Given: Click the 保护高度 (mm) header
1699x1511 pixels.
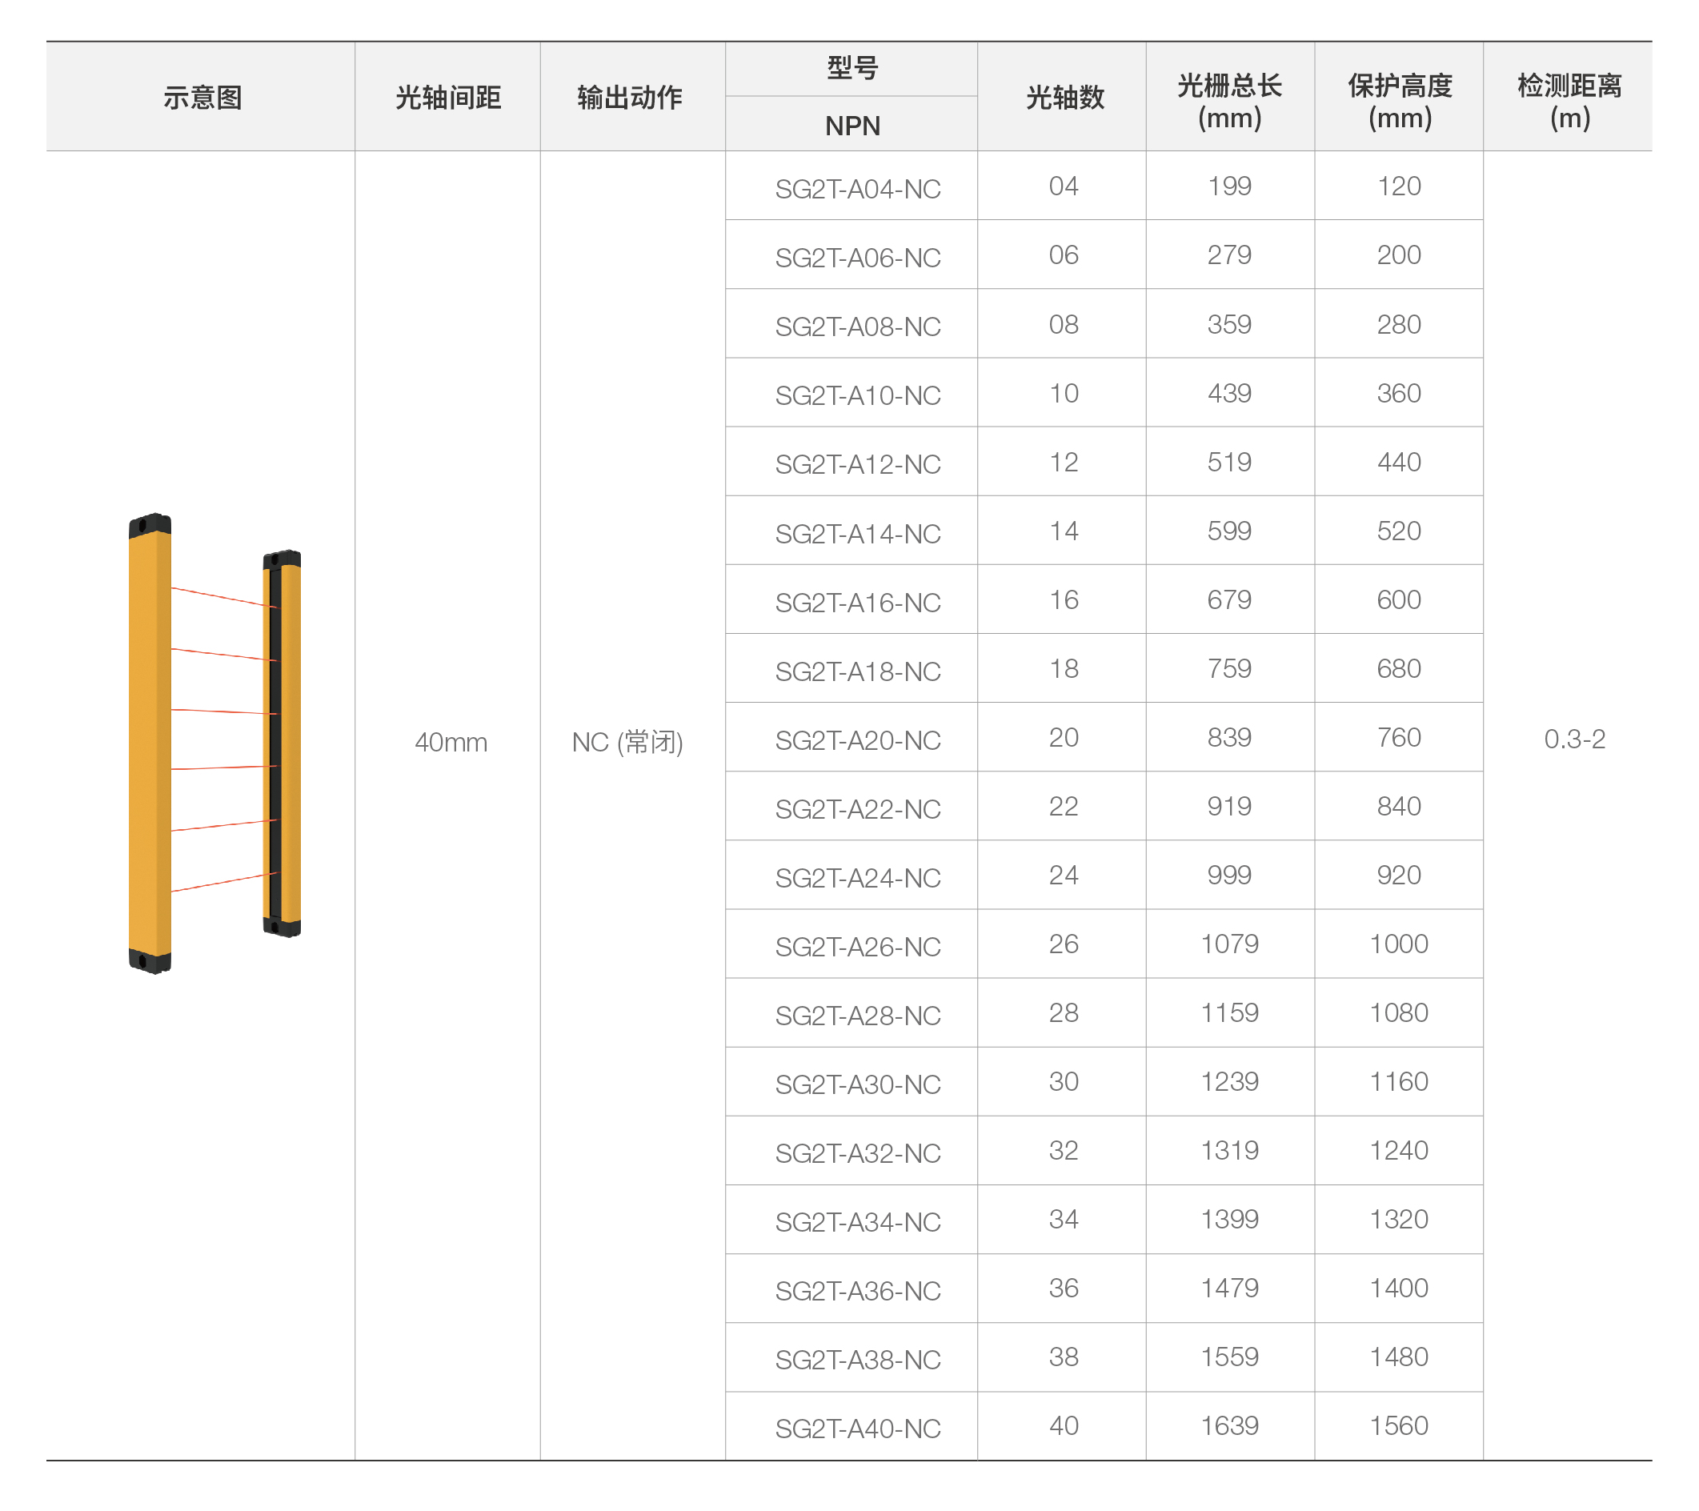Looking at the screenshot, I should 1400,101.
